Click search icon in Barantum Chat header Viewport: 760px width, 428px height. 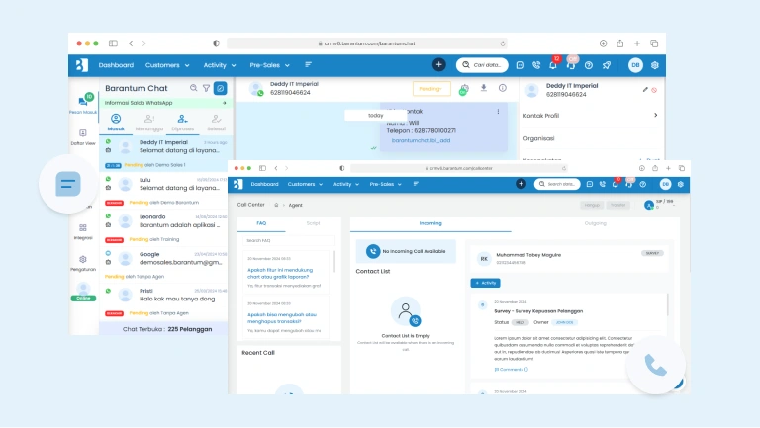pos(193,88)
